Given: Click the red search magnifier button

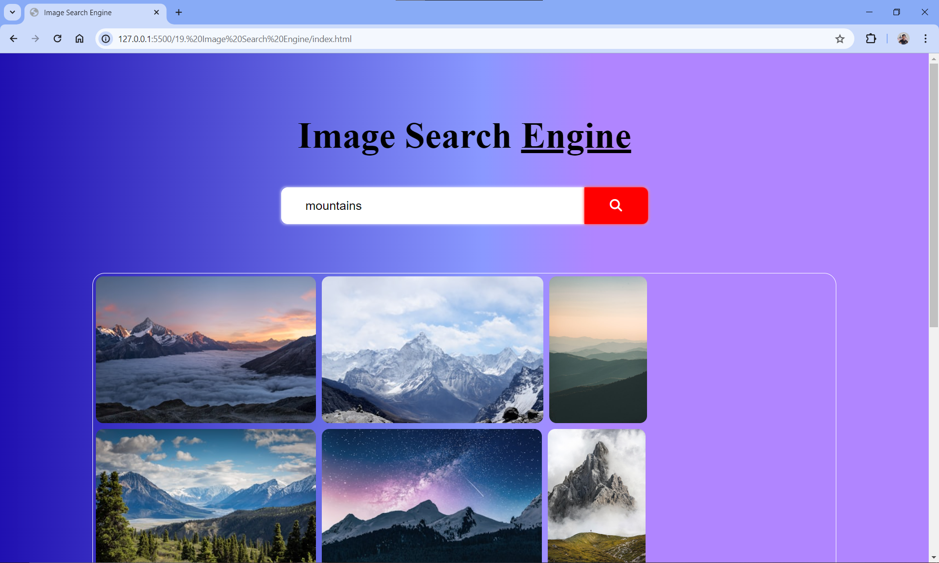Looking at the screenshot, I should pos(616,205).
